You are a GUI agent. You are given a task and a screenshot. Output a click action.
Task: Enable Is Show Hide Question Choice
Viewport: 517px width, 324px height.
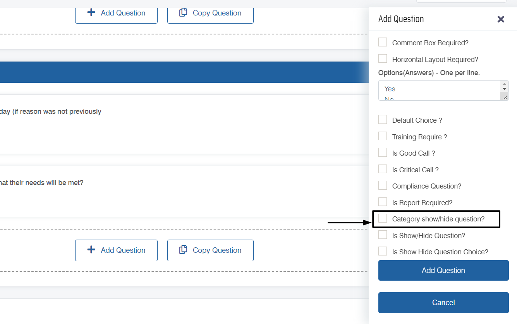pyautogui.click(x=383, y=251)
